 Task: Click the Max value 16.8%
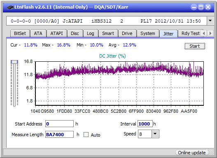tap(64, 45)
